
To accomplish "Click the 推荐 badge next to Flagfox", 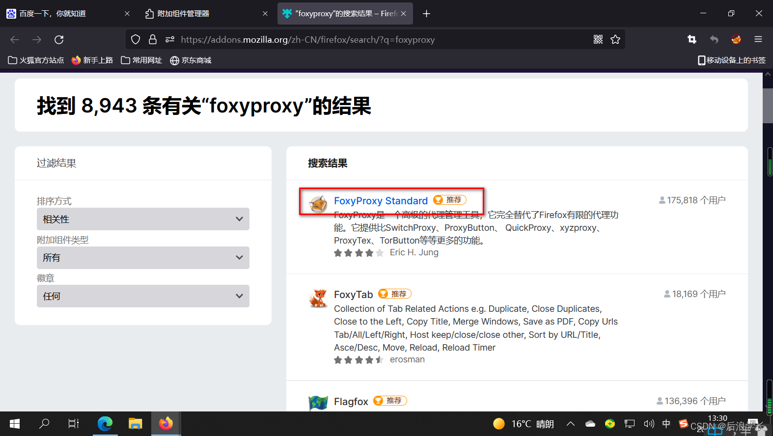I will (x=390, y=401).
